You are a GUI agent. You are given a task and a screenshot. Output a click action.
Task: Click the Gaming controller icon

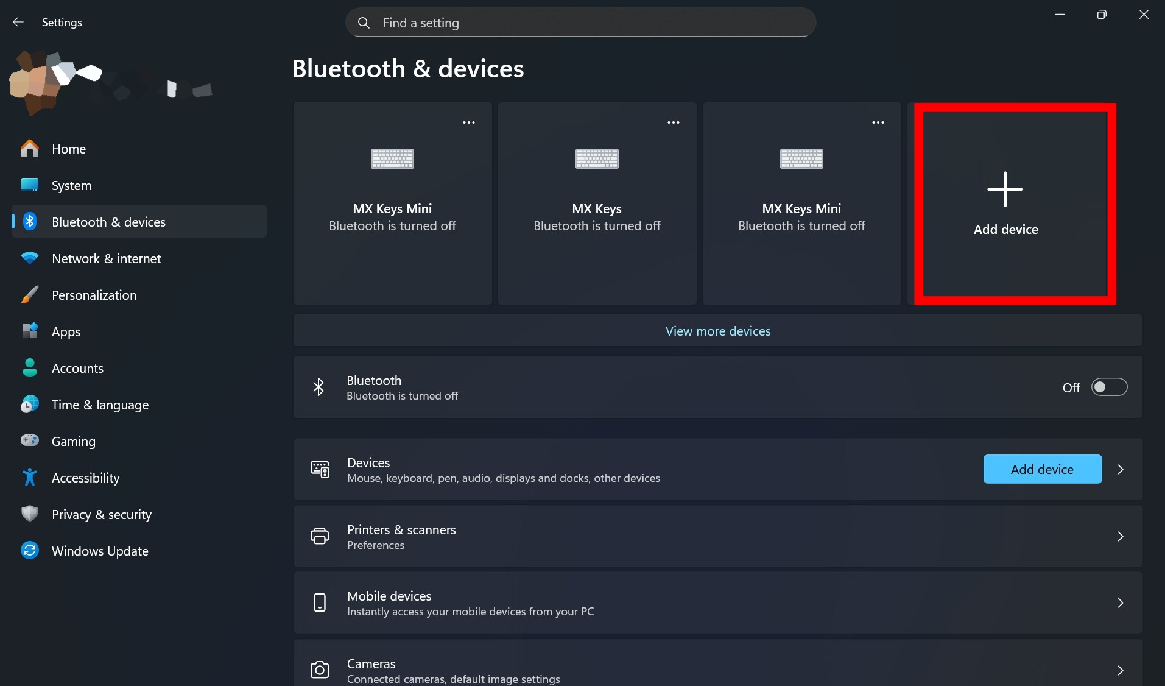29,440
